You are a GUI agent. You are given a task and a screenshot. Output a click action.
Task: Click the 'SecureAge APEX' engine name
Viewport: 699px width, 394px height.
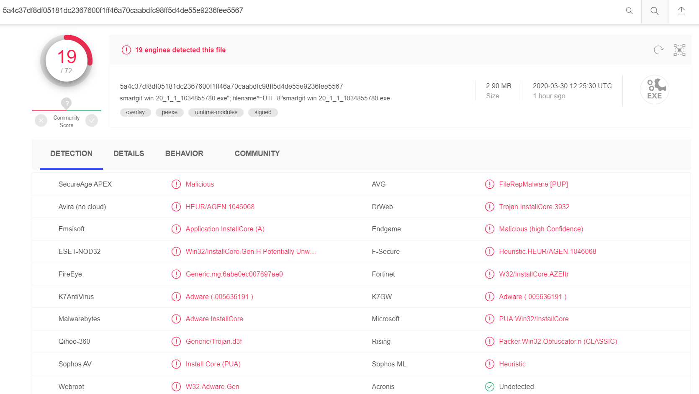85,184
